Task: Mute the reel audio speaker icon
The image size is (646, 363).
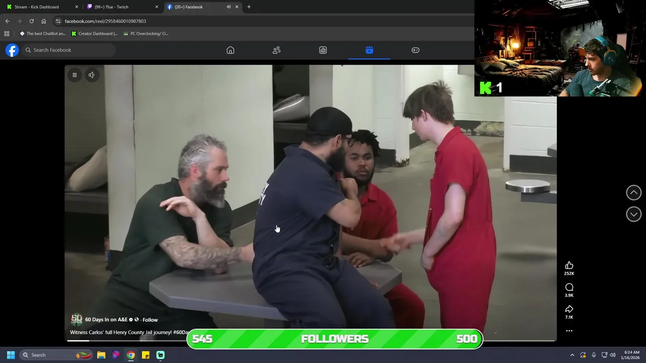Action: point(91,75)
